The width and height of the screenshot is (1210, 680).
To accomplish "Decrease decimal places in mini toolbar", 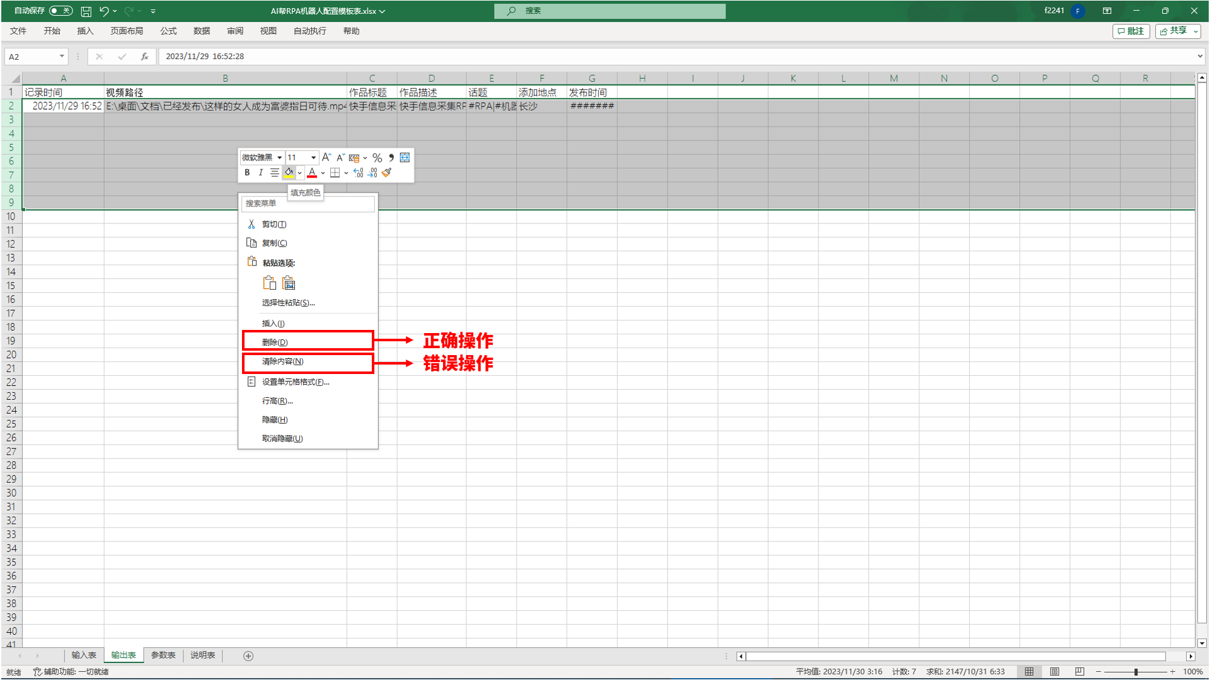I will (372, 173).
